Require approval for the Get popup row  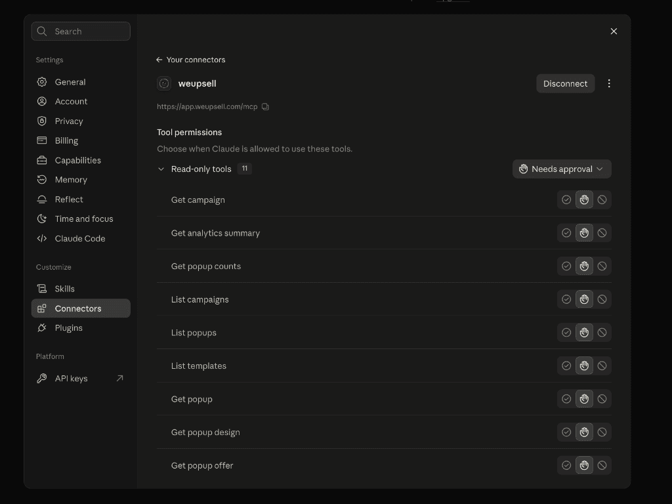click(x=584, y=399)
